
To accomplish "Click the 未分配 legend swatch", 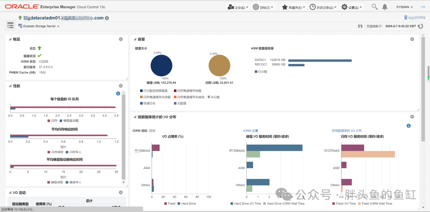I will [x=209, y=97].
